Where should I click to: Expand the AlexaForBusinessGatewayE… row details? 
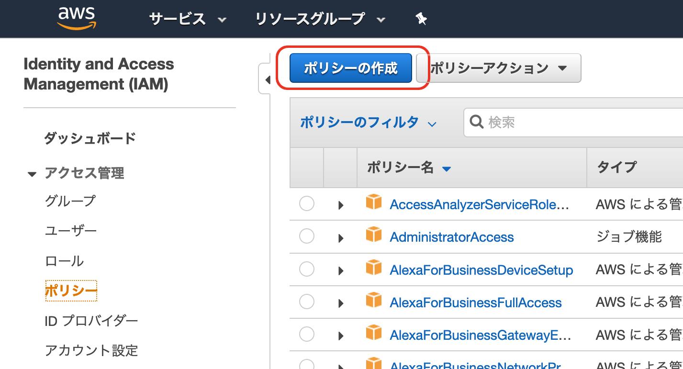pyautogui.click(x=341, y=336)
